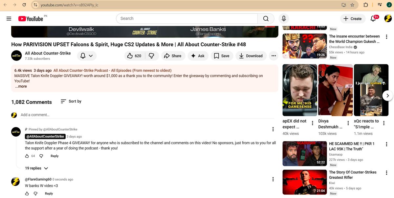This screenshot has height=198, width=394.
Task: Download the video
Action: tap(251, 56)
